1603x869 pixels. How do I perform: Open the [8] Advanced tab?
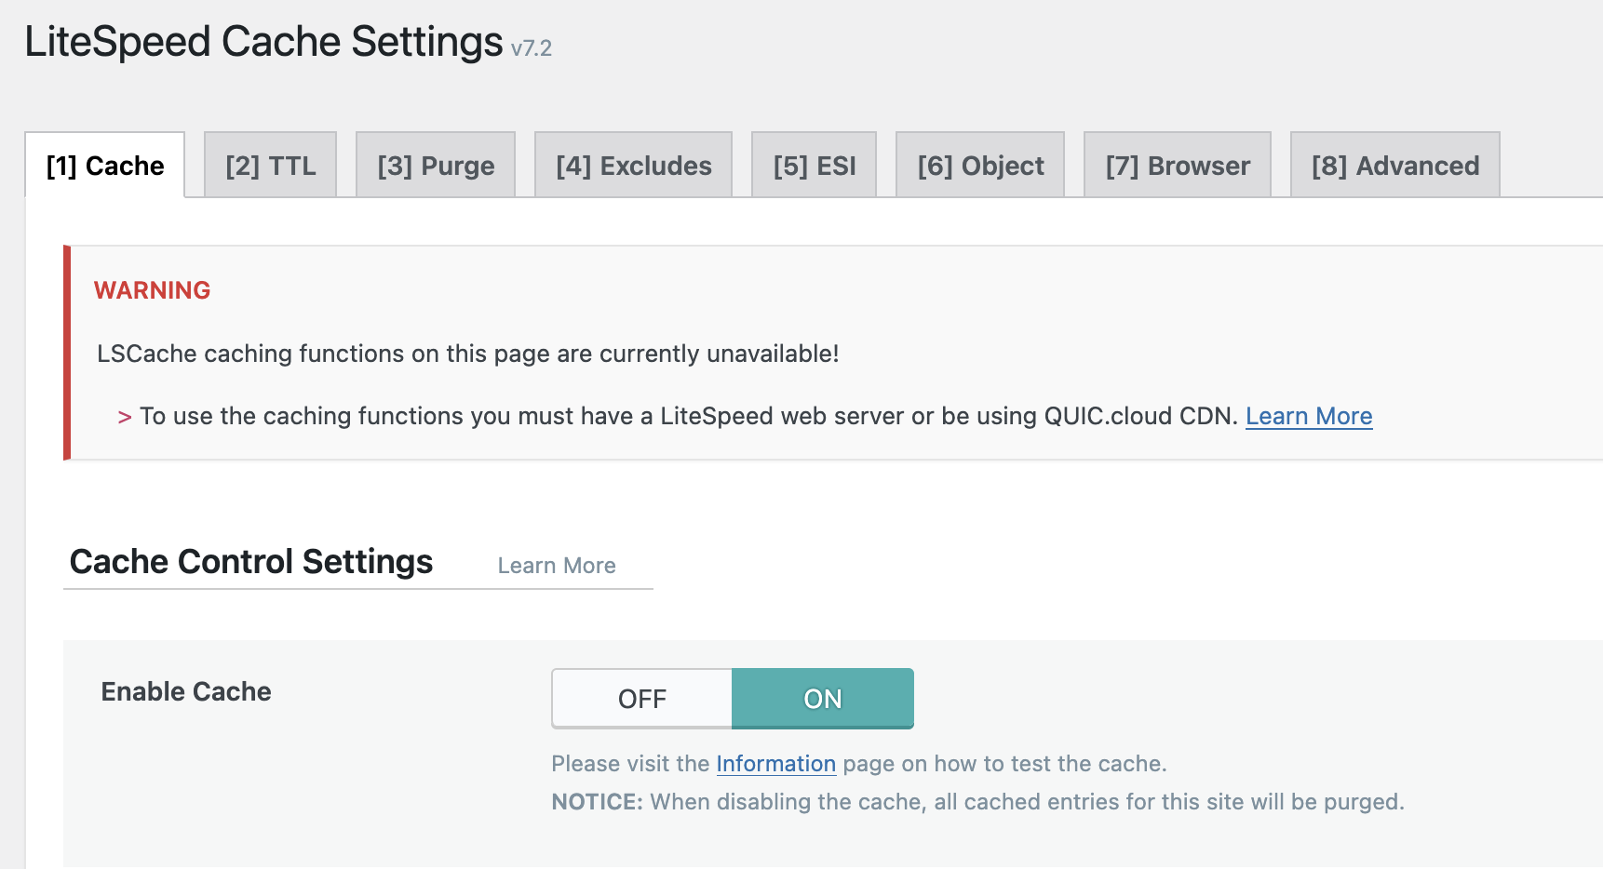pyautogui.click(x=1394, y=166)
